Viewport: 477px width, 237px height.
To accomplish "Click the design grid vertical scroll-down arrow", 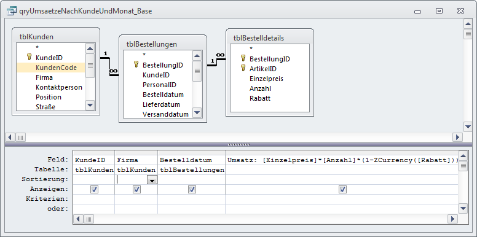I will click(463, 208).
